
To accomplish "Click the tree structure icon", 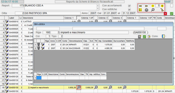I will click(162, 10).
